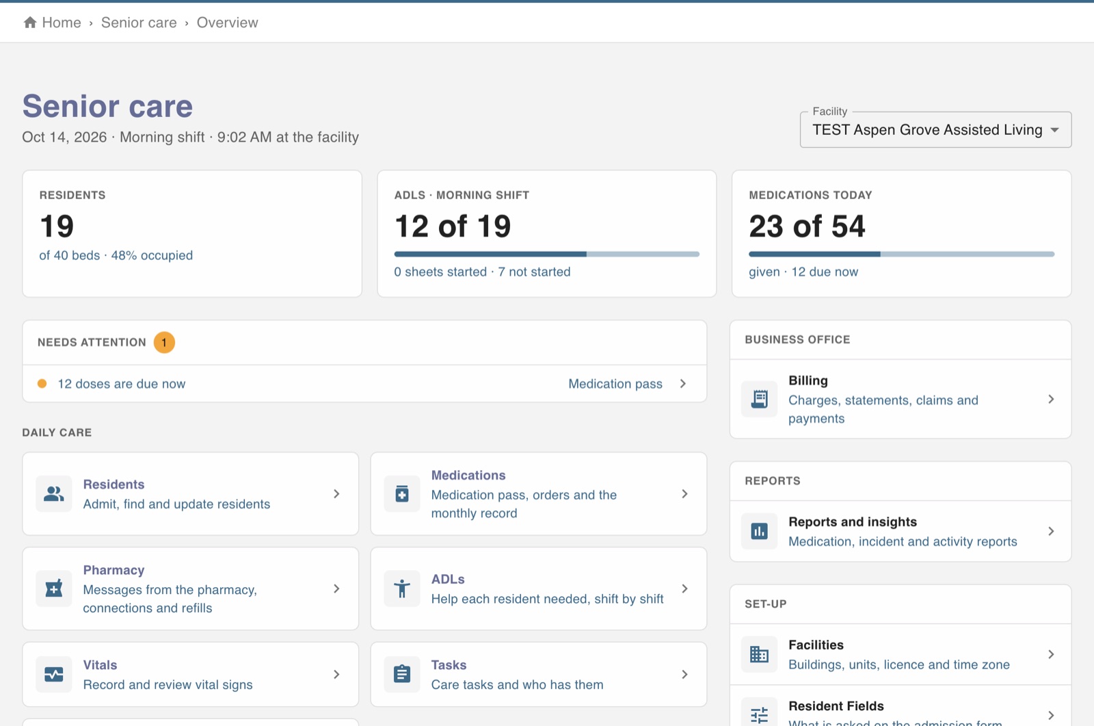Click the 12 doses are due now alert
This screenshot has width=1094, height=726.
point(122,384)
